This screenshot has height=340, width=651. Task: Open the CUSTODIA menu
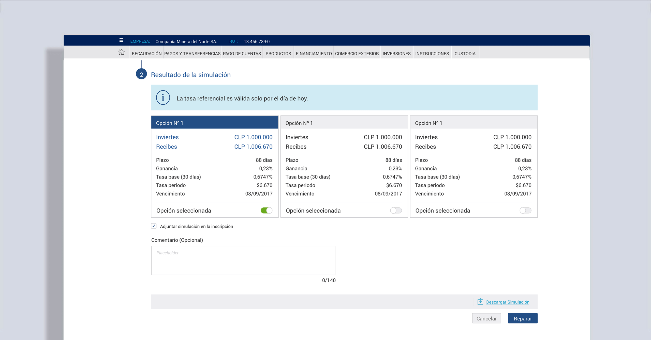pyautogui.click(x=465, y=54)
